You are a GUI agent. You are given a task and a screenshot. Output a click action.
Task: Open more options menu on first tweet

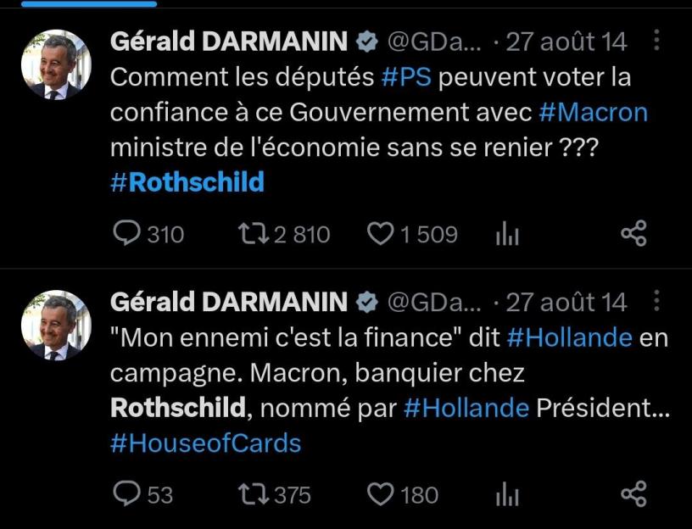point(656,41)
